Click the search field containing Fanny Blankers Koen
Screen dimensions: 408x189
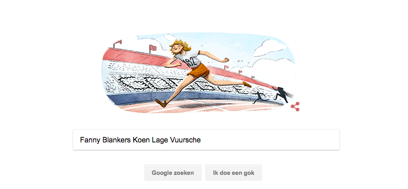(x=206, y=140)
